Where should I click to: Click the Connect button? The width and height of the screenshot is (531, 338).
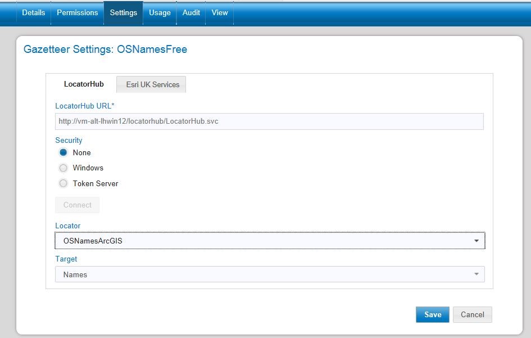[77, 205]
